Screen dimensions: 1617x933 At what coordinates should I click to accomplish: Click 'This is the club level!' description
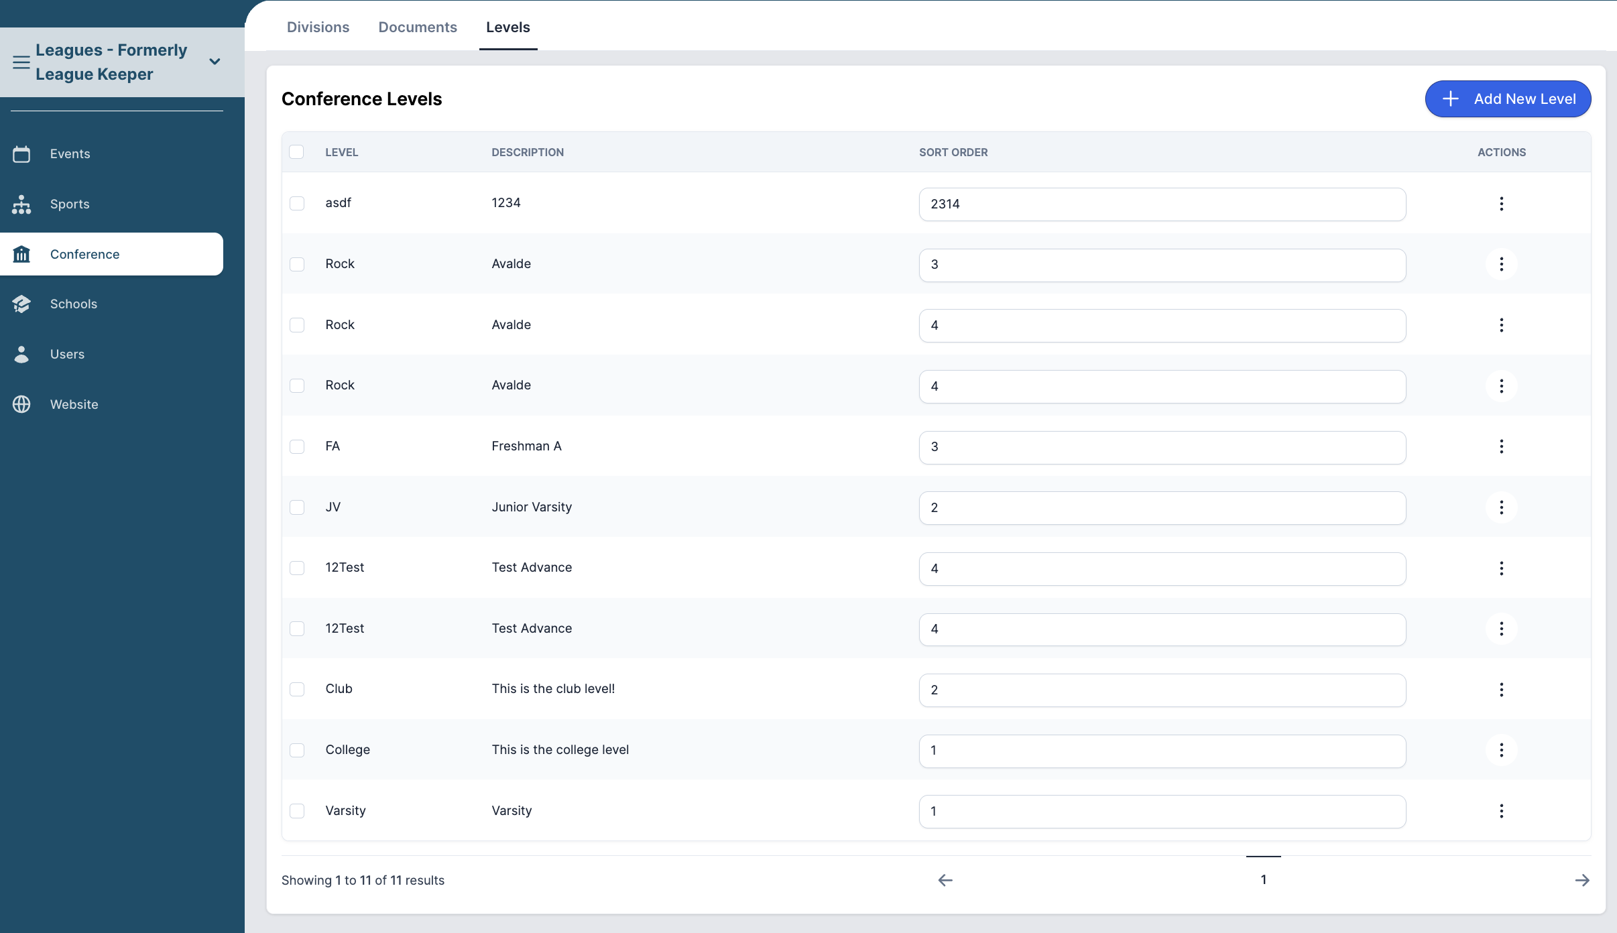click(553, 689)
